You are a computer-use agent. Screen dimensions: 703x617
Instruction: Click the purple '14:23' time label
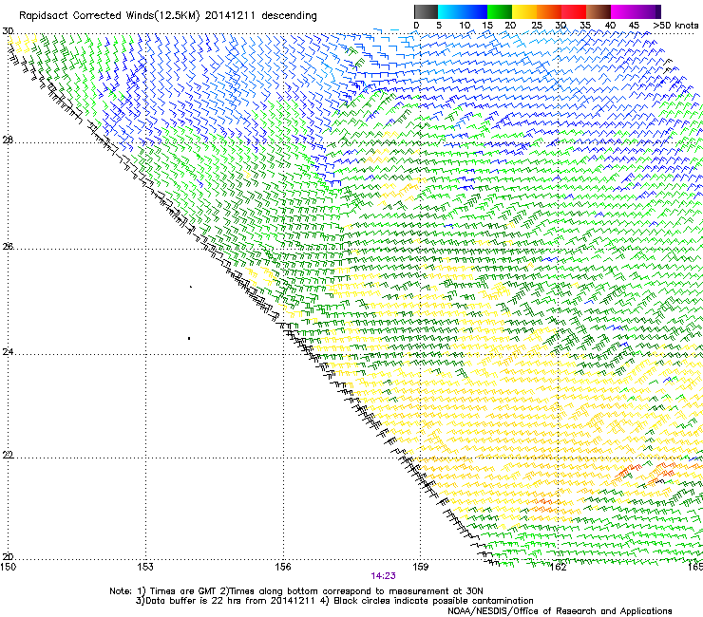(384, 576)
